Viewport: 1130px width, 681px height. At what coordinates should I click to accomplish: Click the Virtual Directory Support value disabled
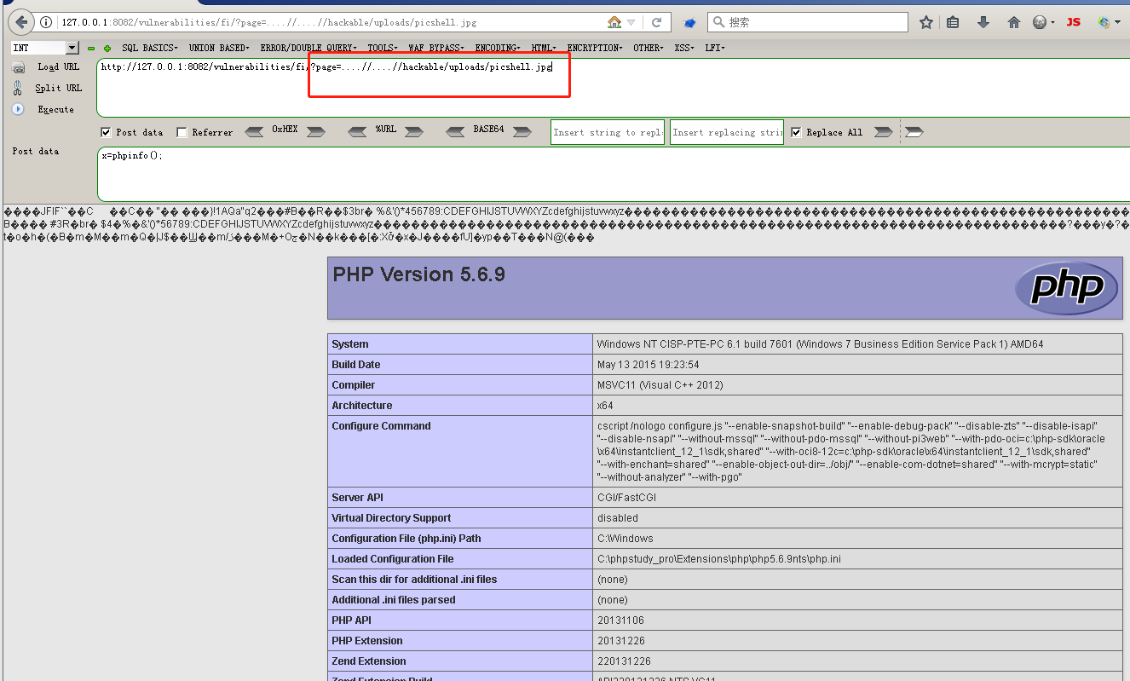618,518
